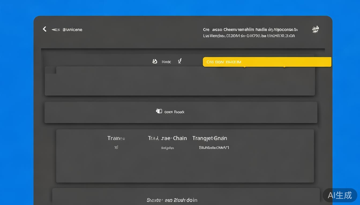
Task: Click the yellow highlight bar near the top
Action: click(x=267, y=62)
